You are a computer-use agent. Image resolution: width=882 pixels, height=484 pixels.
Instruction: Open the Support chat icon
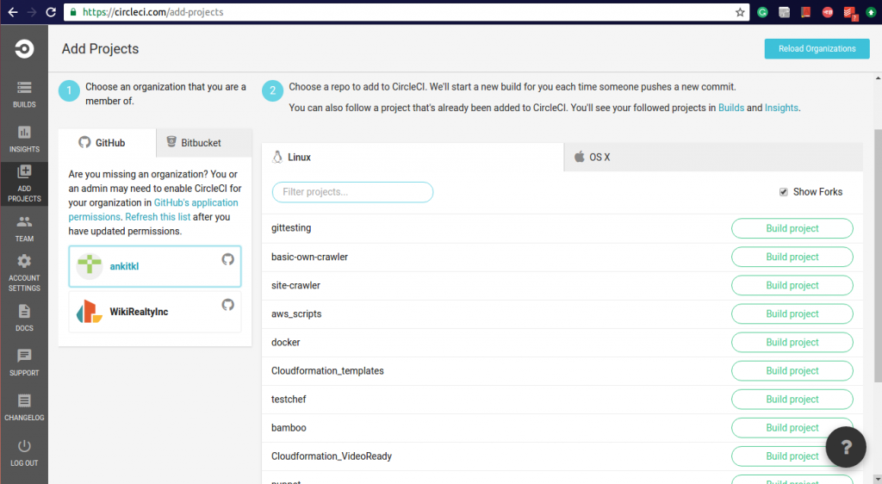tap(24, 356)
